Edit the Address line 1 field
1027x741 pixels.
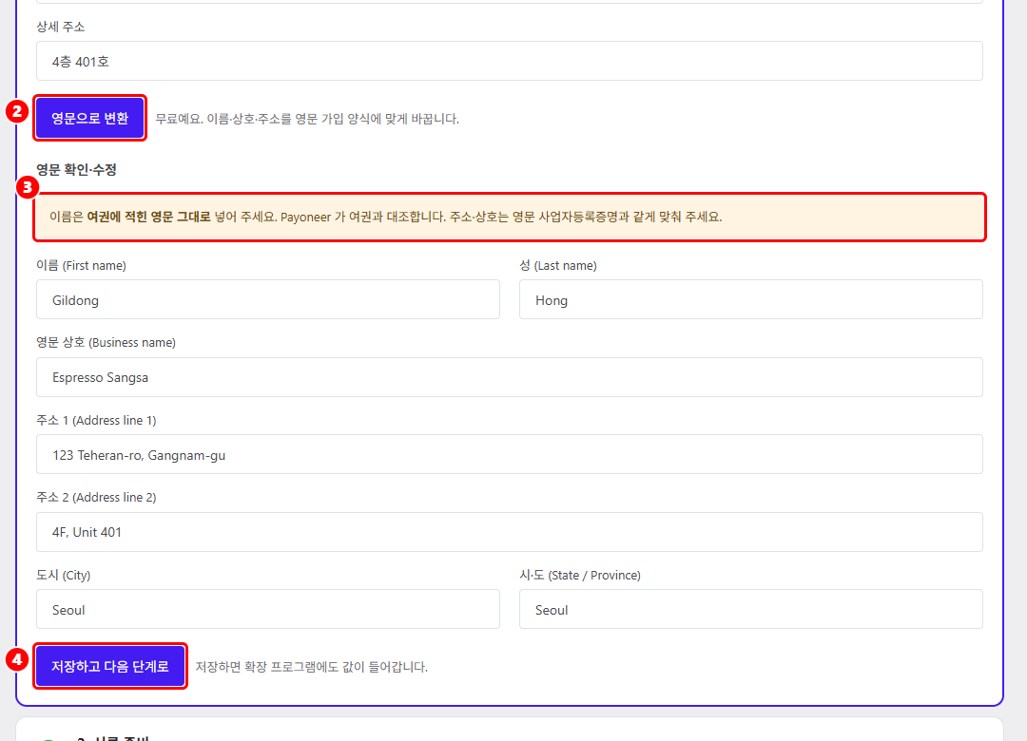[509, 454]
